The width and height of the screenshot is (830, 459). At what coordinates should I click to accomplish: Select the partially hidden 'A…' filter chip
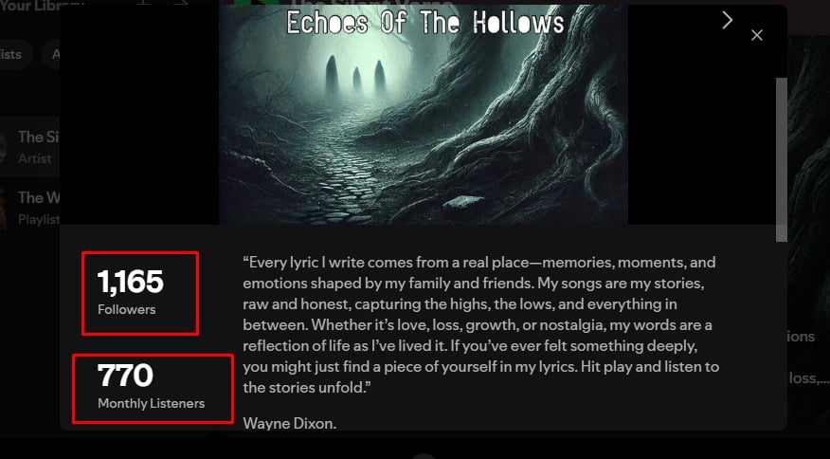(51, 54)
